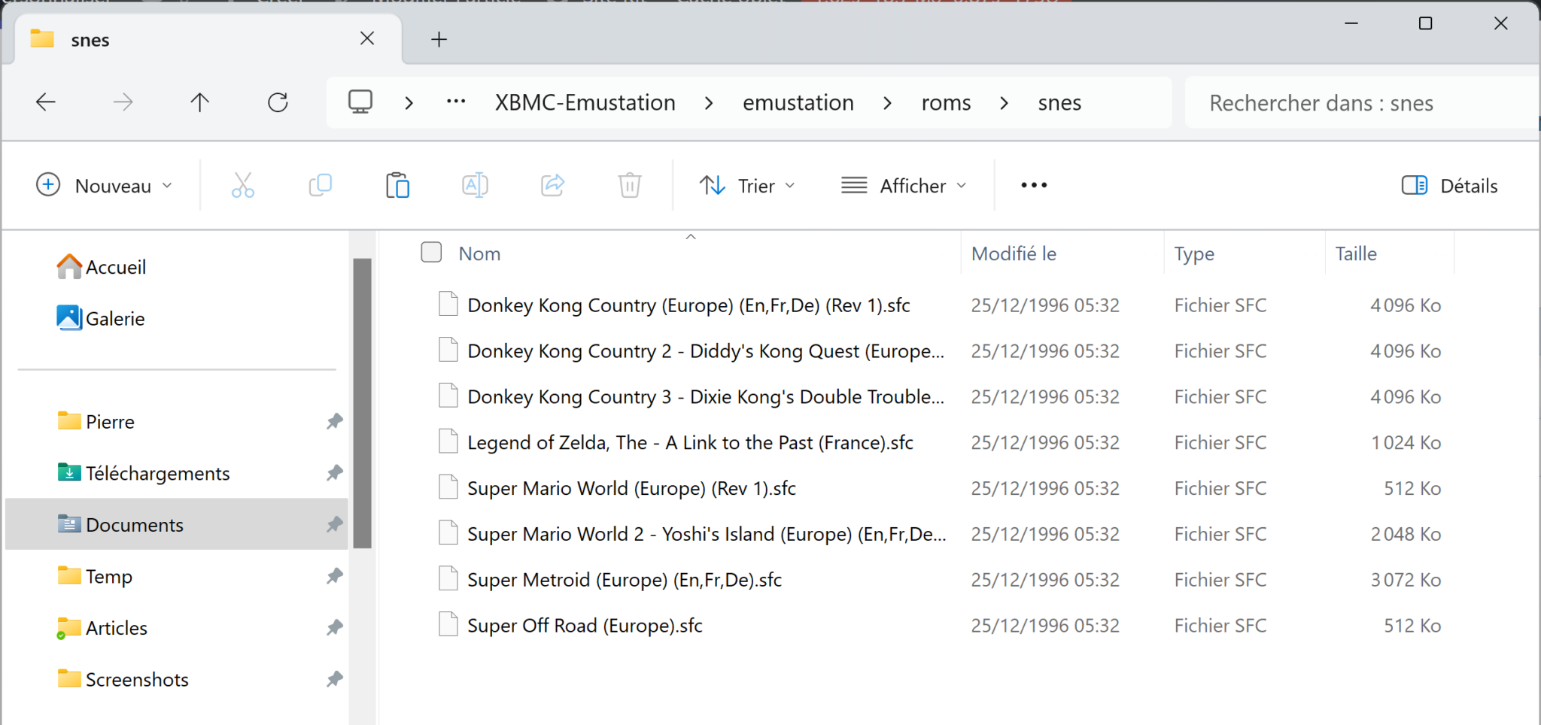Go up one folder level
The width and height of the screenshot is (1541, 725).
coord(199,102)
